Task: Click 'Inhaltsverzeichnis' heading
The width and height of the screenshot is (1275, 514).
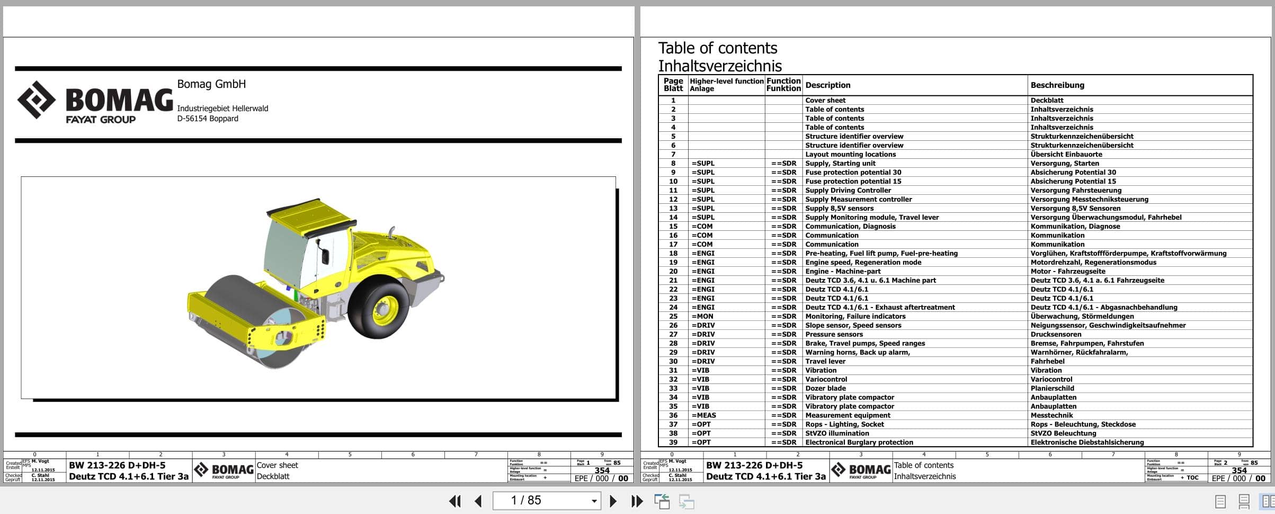Action: tap(719, 66)
